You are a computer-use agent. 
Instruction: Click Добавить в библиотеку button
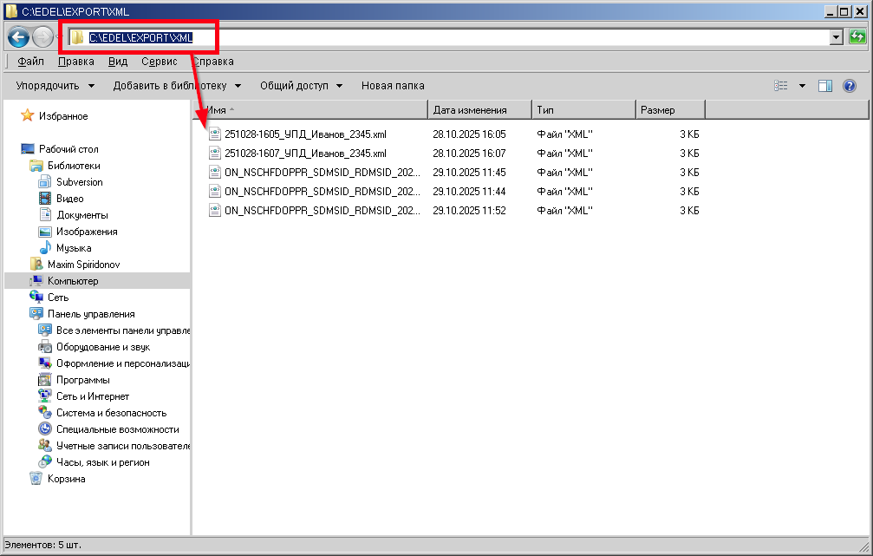(176, 86)
